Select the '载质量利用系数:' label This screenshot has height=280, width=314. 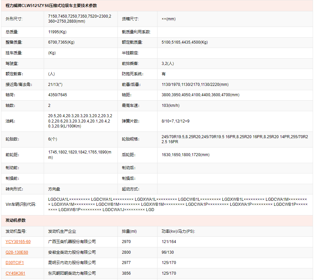136,32
